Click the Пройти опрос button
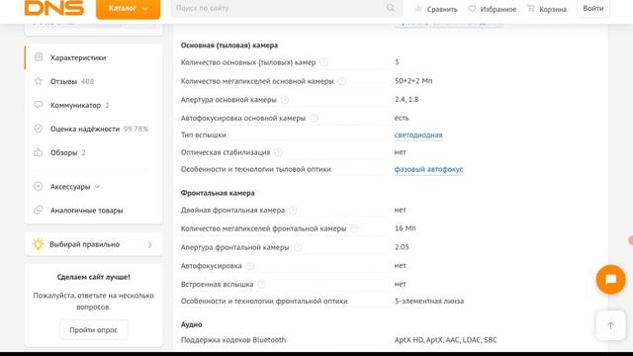This screenshot has width=633, height=356. point(93,330)
